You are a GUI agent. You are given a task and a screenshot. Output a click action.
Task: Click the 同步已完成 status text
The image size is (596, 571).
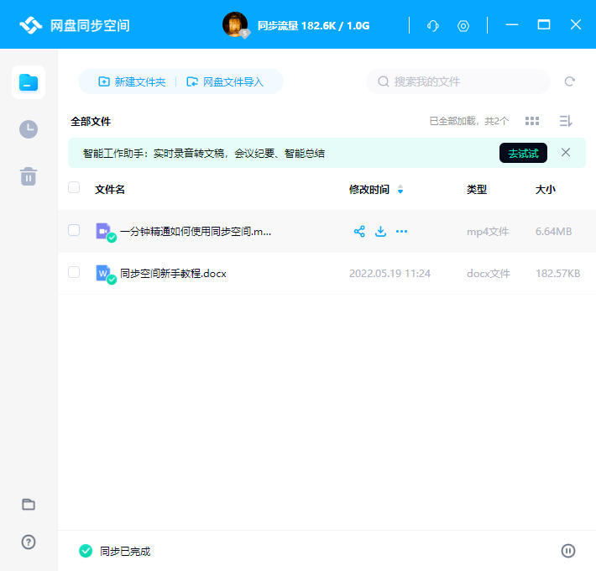tap(125, 551)
